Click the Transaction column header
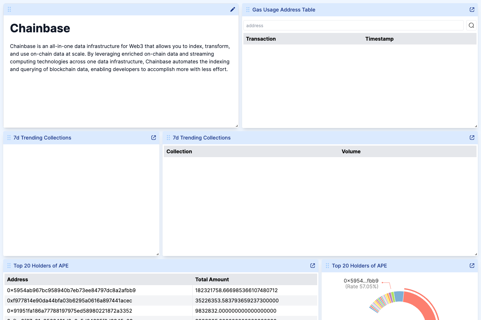Screen dimensions: 481x320 (x=261, y=39)
